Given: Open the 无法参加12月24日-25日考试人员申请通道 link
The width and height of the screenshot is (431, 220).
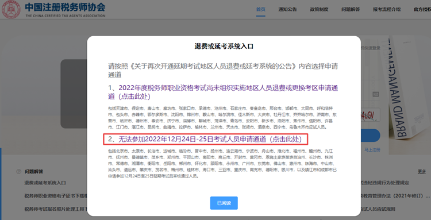Looking at the screenshot, I should [x=205, y=139].
